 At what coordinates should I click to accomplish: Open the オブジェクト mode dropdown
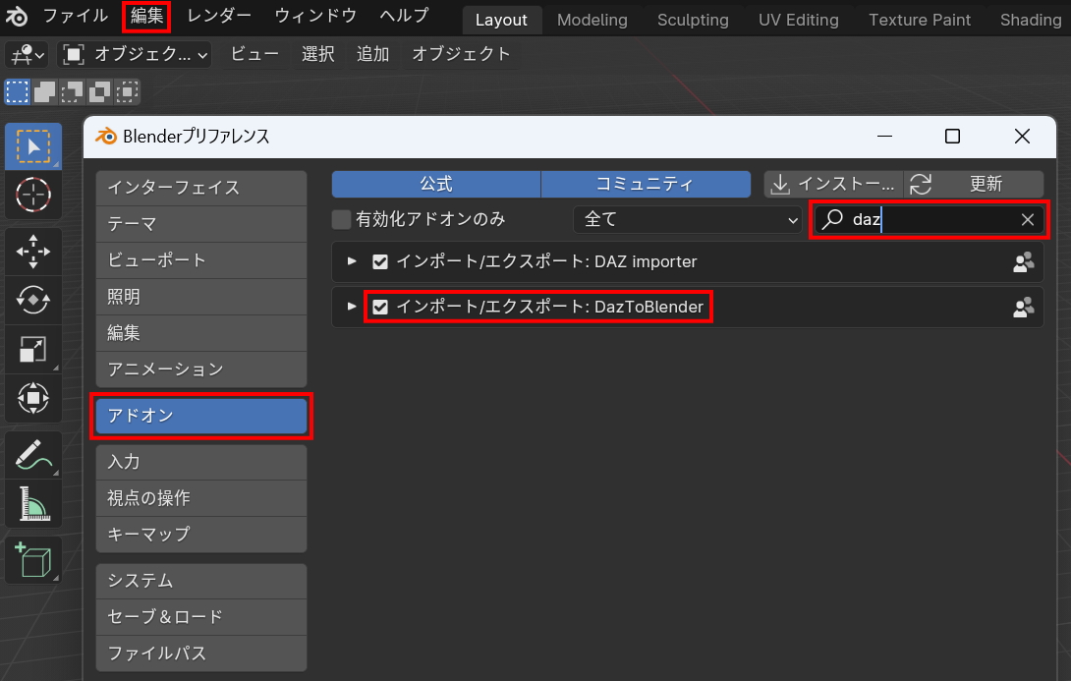[135, 54]
